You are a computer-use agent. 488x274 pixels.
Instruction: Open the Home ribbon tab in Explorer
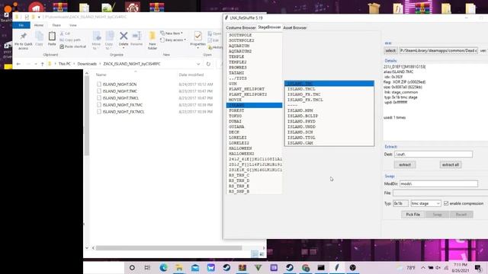tap(39, 25)
